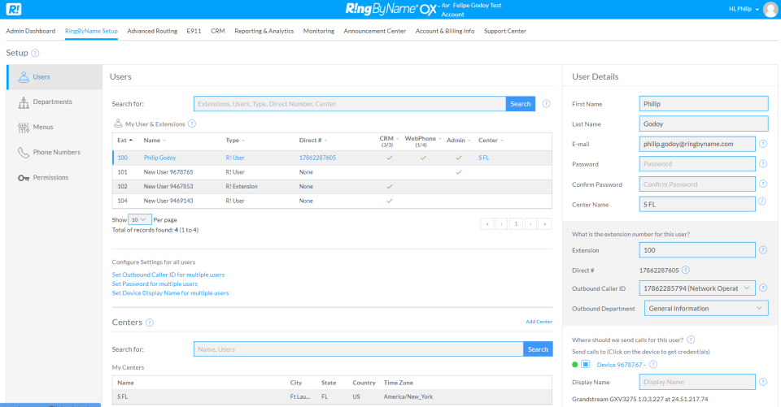781x407 pixels.
Task: Click help icon next to Device 9678767
Action: [653, 365]
